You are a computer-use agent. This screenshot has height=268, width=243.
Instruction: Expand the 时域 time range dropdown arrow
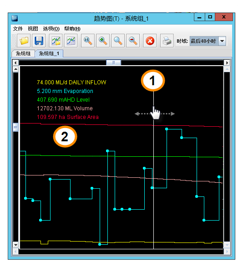click(x=222, y=41)
